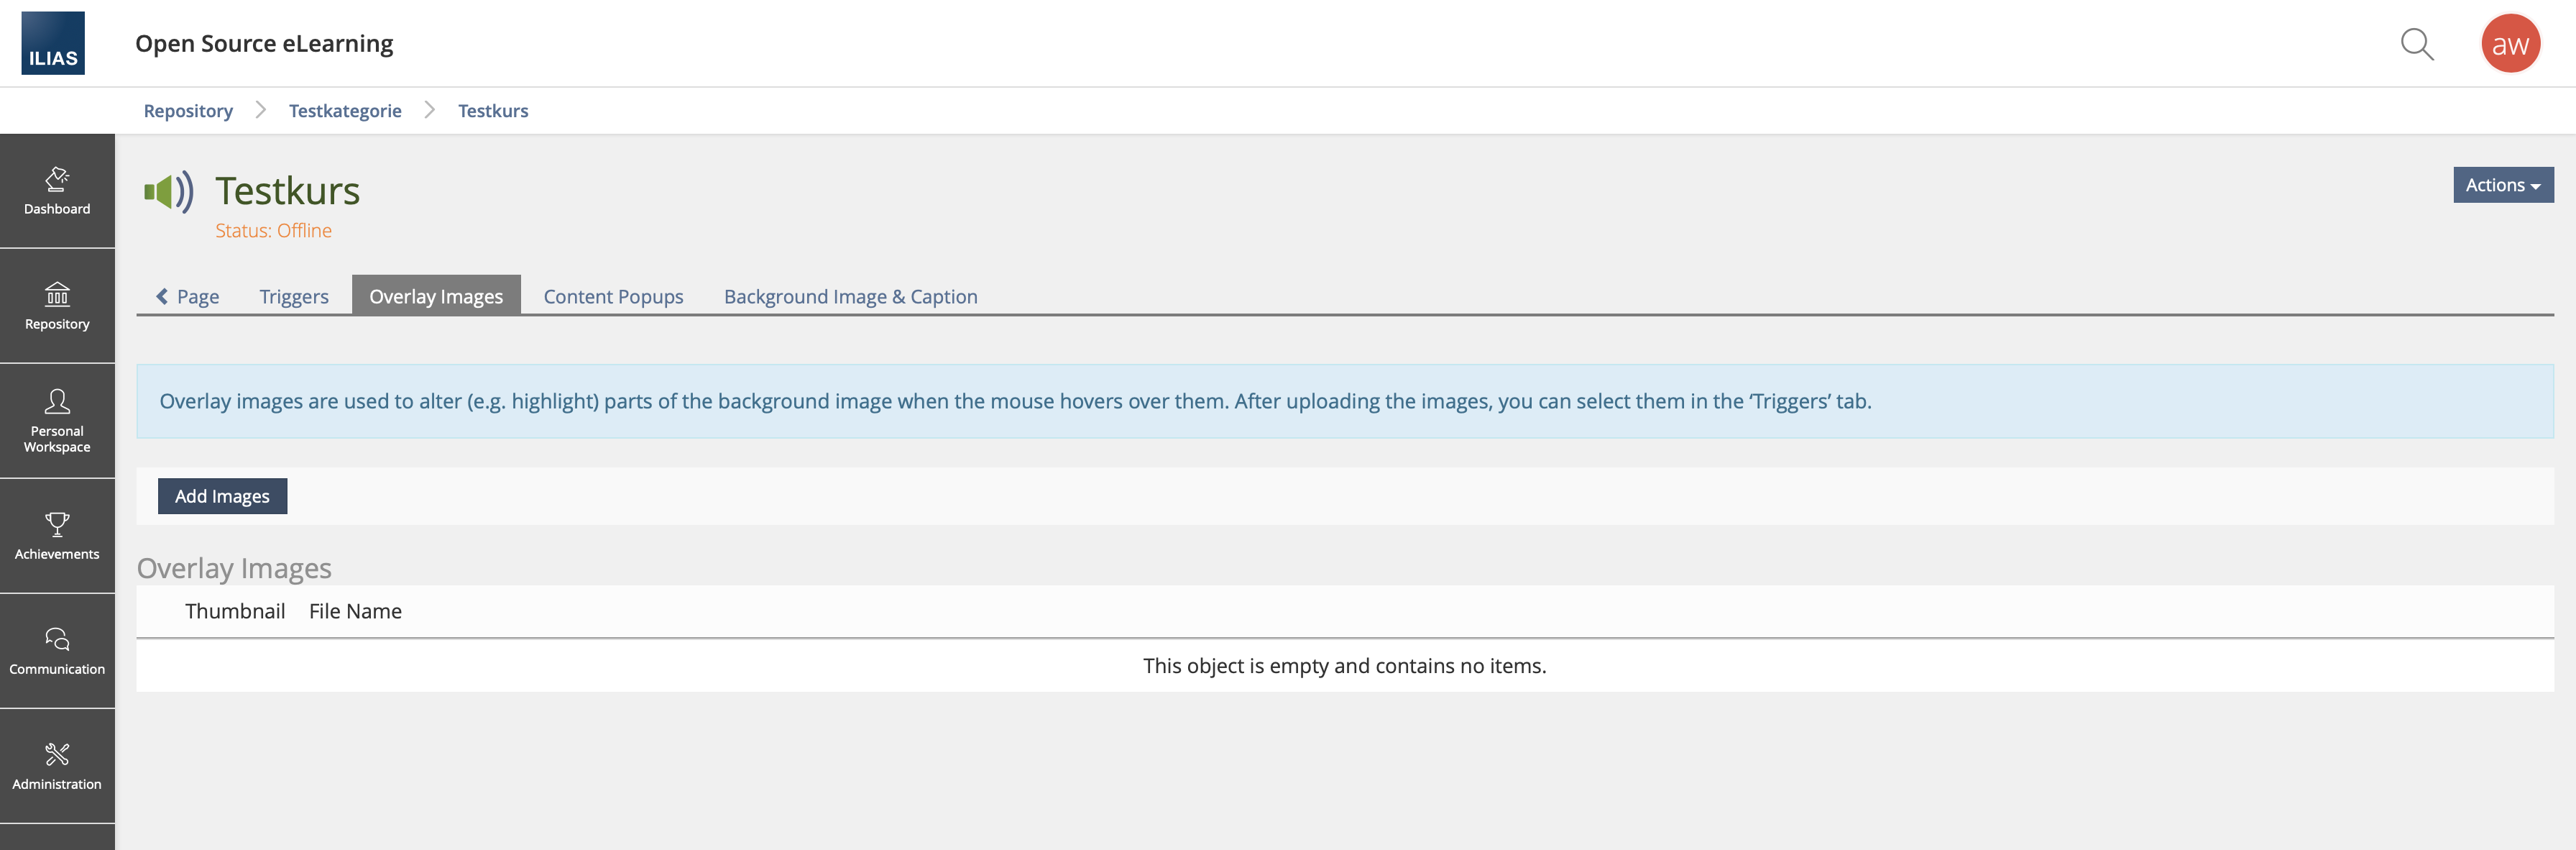Open Administration tools in the sidebar
This screenshot has width=2576, height=850.
(x=57, y=766)
